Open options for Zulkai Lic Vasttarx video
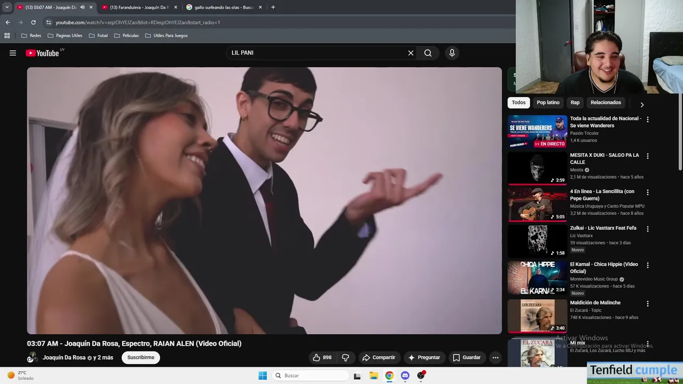683x384 pixels. coord(648,229)
